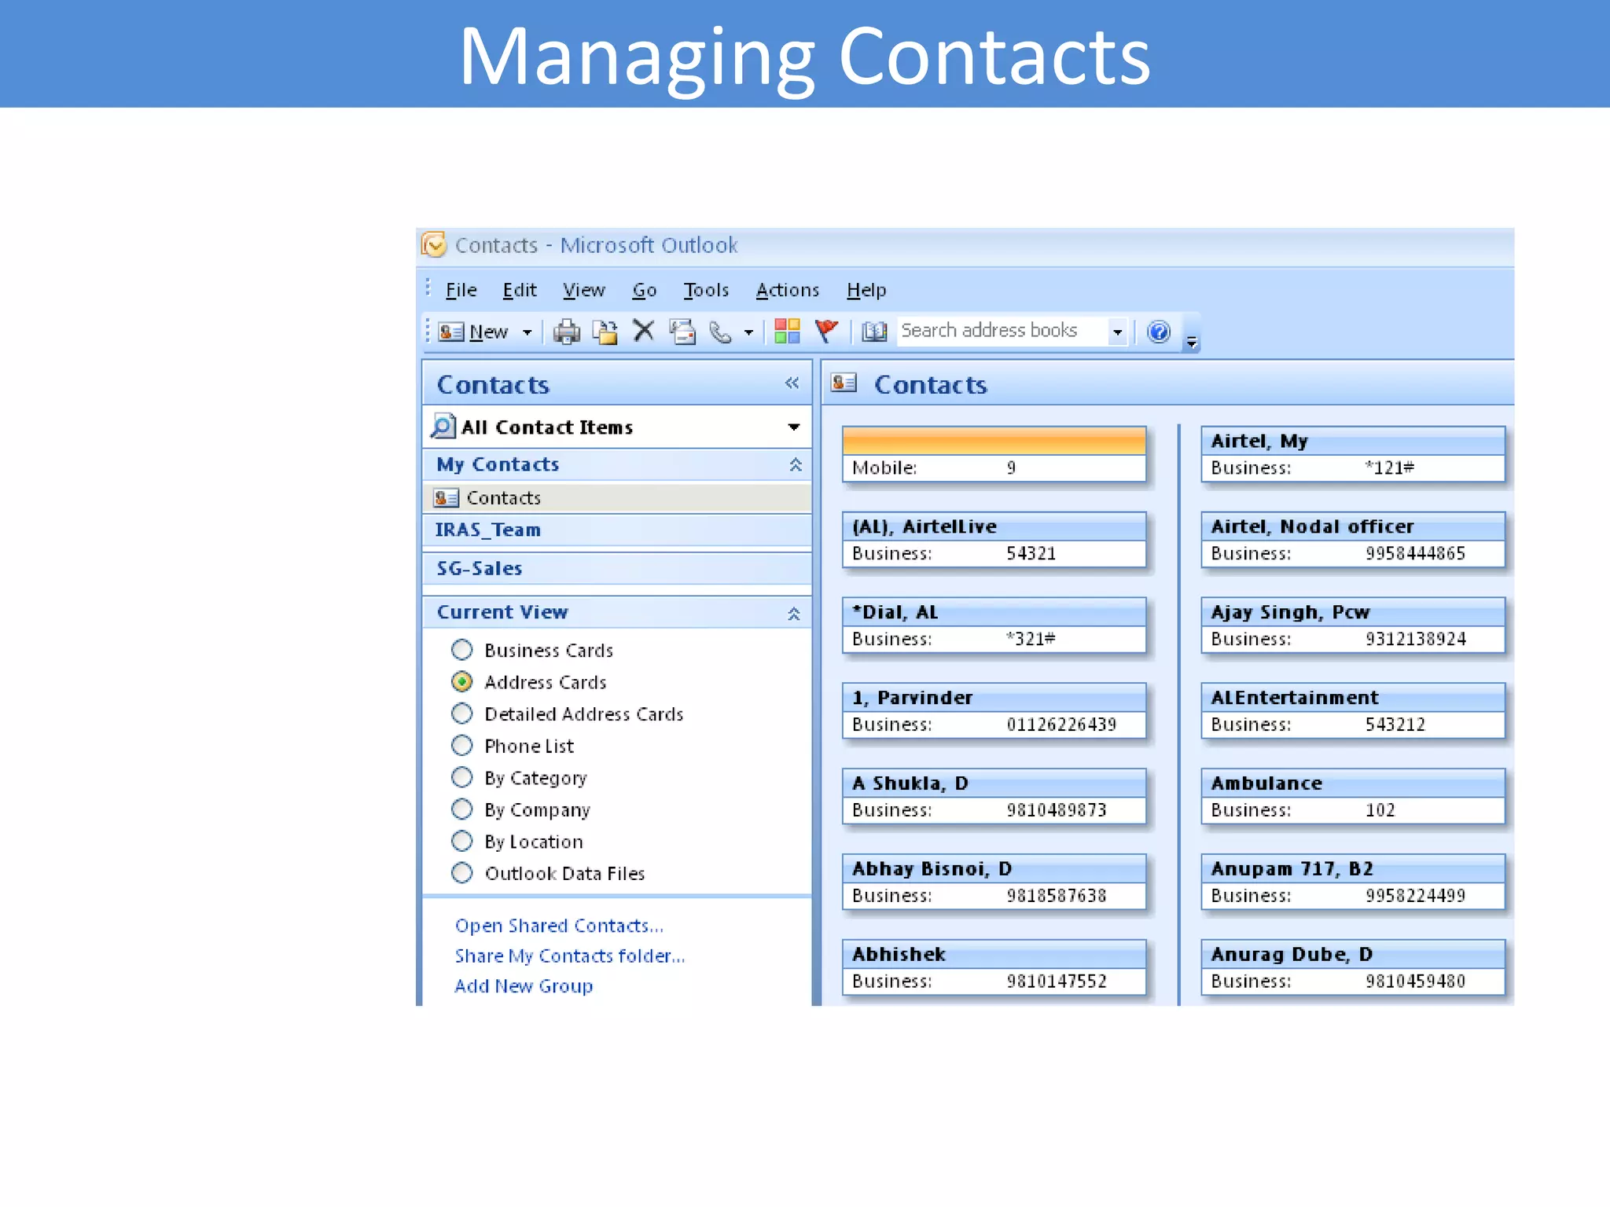Collapse the Contacts navigation pane

(792, 383)
